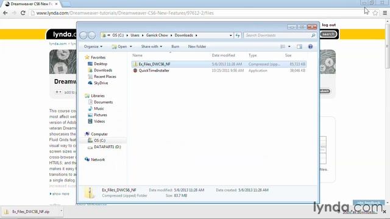The height and width of the screenshot is (219, 390).
Task: Open Recent Places in navigation pane
Action: (x=105, y=77)
